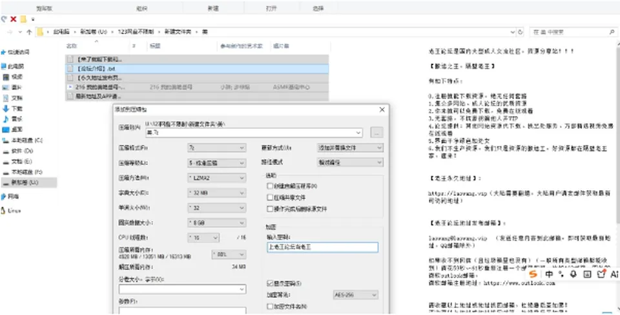Open the Videos folder icon in sidebar
Viewport: 620px width, 315px height.
pos(6,77)
